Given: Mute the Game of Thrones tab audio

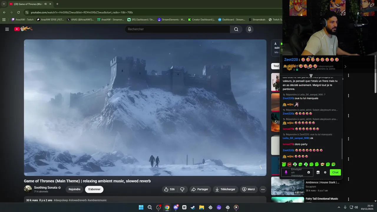Looking at the screenshot, I should click(45, 4).
